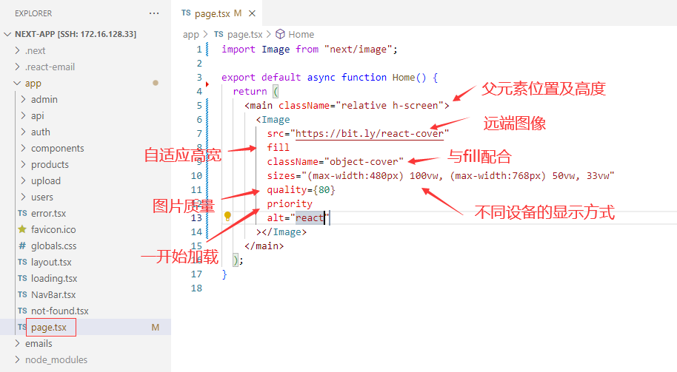Click on the quality={80} attribute

click(x=301, y=189)
